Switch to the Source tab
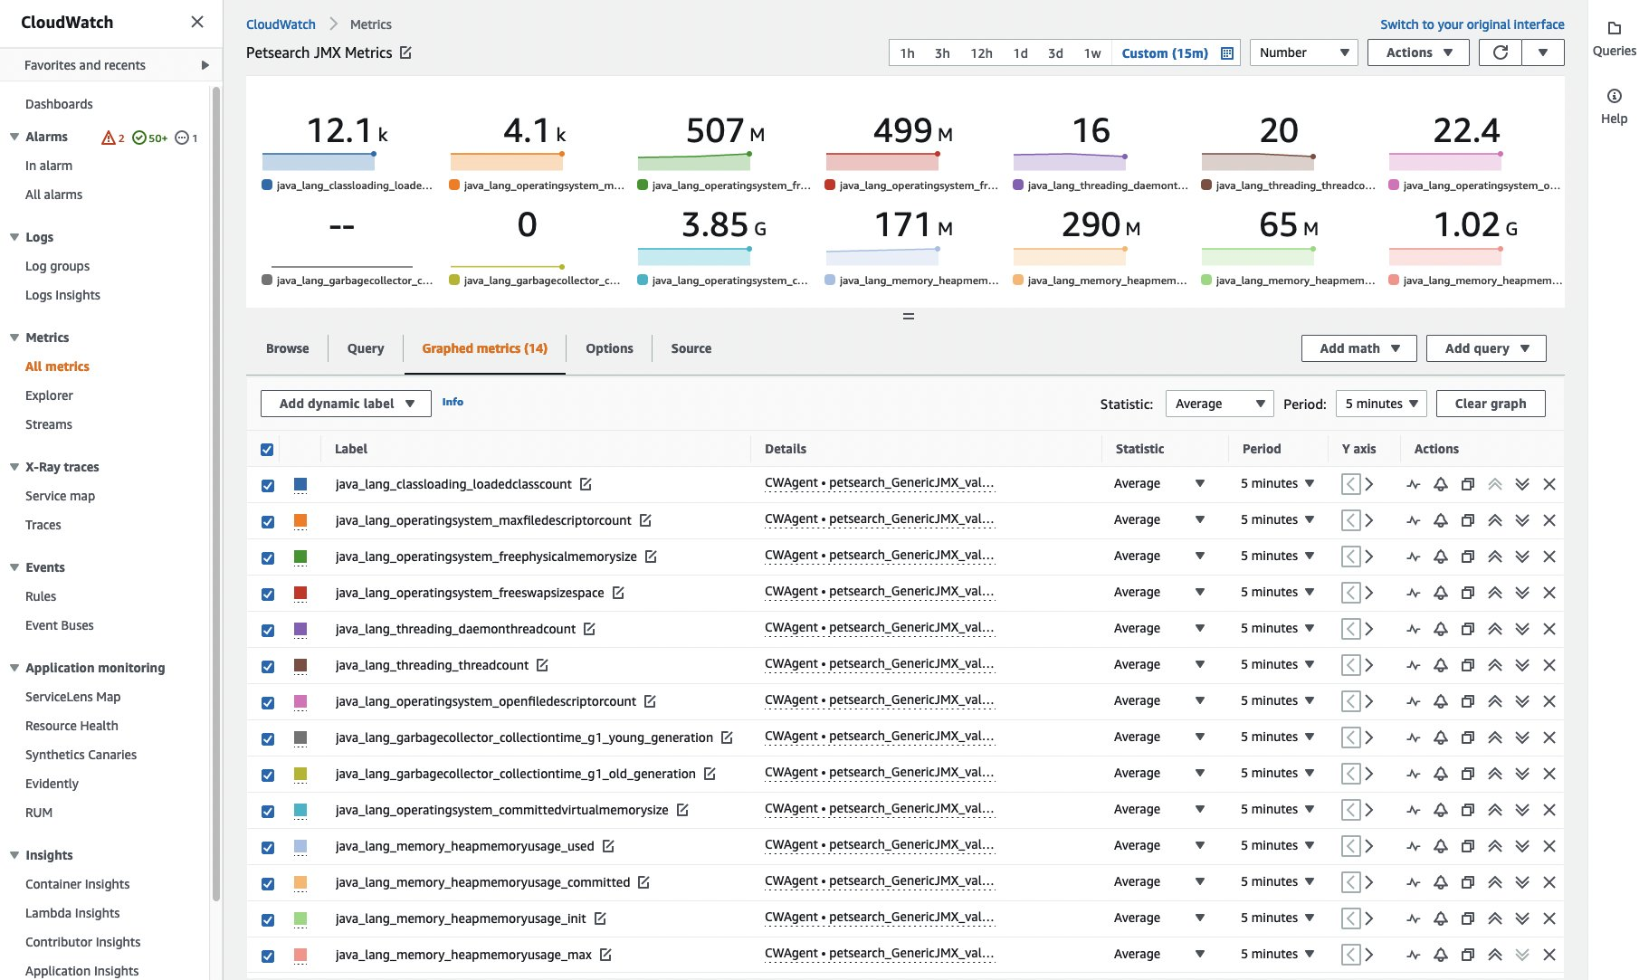 [x=691, y=348]
